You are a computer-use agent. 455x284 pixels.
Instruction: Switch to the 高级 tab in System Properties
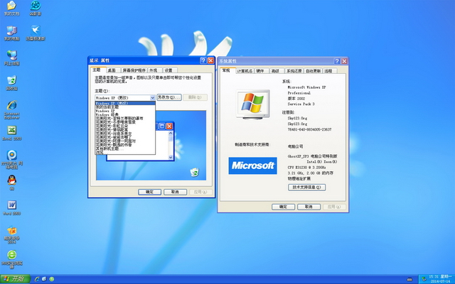pos(276,71)
